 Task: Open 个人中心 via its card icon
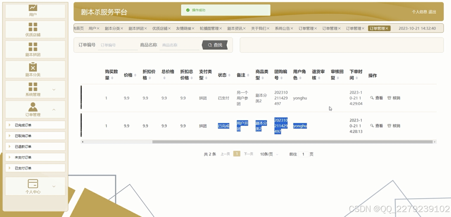(33, 184)
